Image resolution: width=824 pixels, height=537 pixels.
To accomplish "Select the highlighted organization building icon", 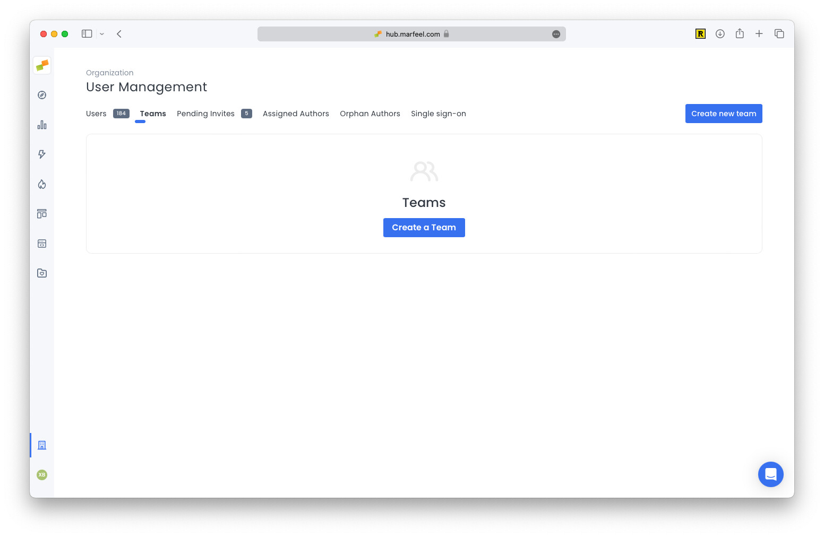I will pos(42,445).
